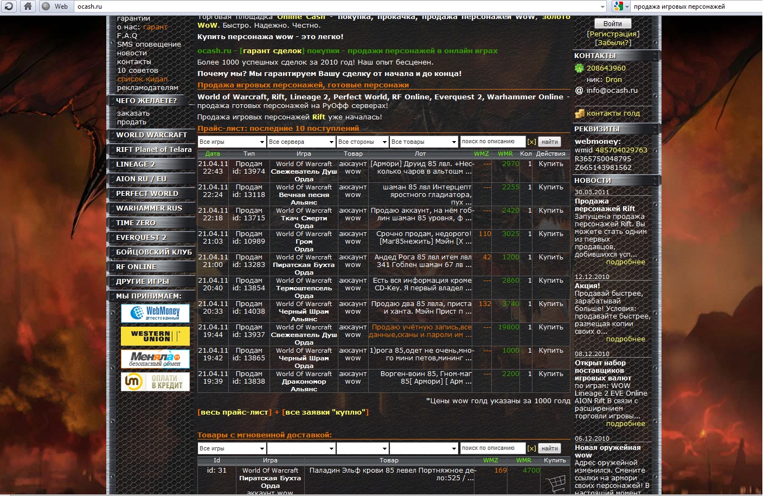
Task: Click the Оплати в кредит logo
Action: pyautogui.click(x=155, y=381)
